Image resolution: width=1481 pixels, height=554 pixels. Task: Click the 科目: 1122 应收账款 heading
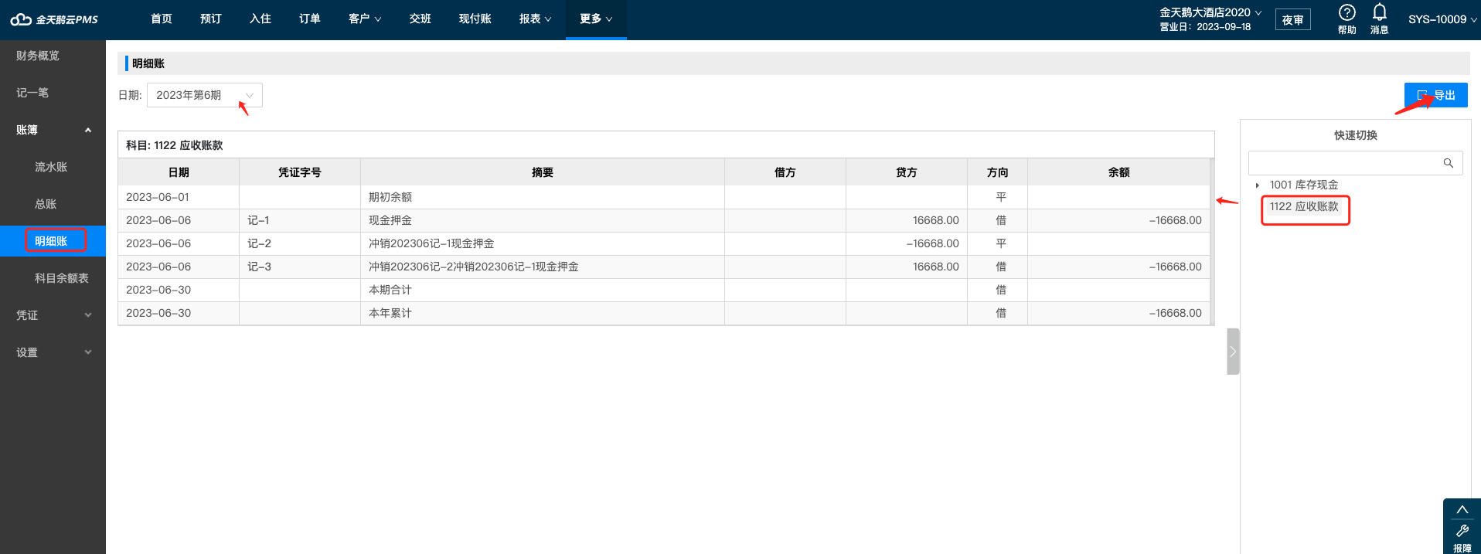tap(175, 145)
